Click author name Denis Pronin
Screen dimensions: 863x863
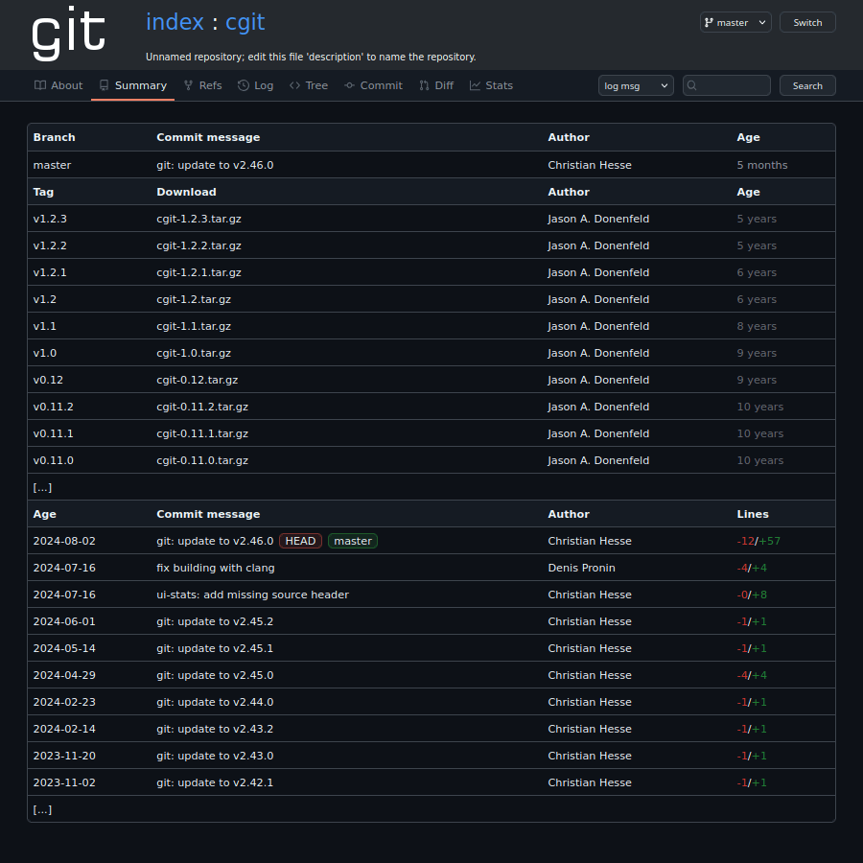coord(581,568)
